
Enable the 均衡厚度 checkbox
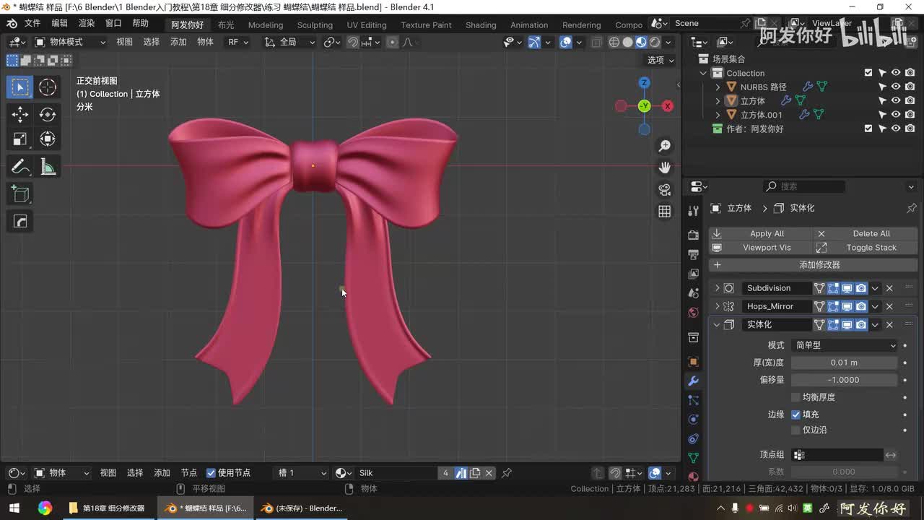click(796, 397)
